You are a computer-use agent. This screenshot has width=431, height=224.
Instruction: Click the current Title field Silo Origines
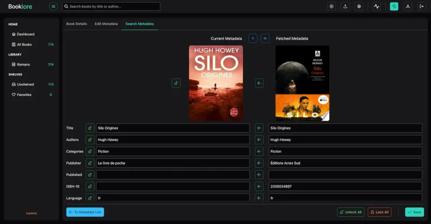click(173, 128)
